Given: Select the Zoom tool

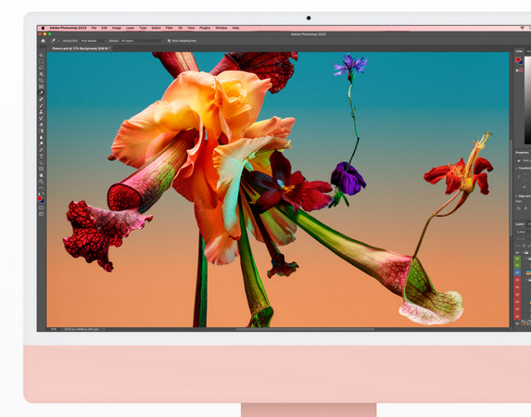Looking at the screenshot, I should [42, 182].
